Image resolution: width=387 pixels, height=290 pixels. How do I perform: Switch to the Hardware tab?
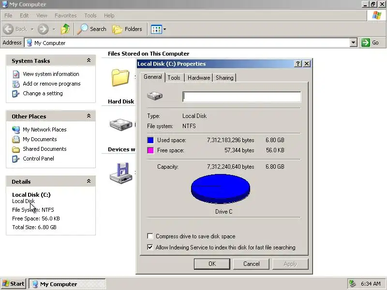[x=199, y=78]
